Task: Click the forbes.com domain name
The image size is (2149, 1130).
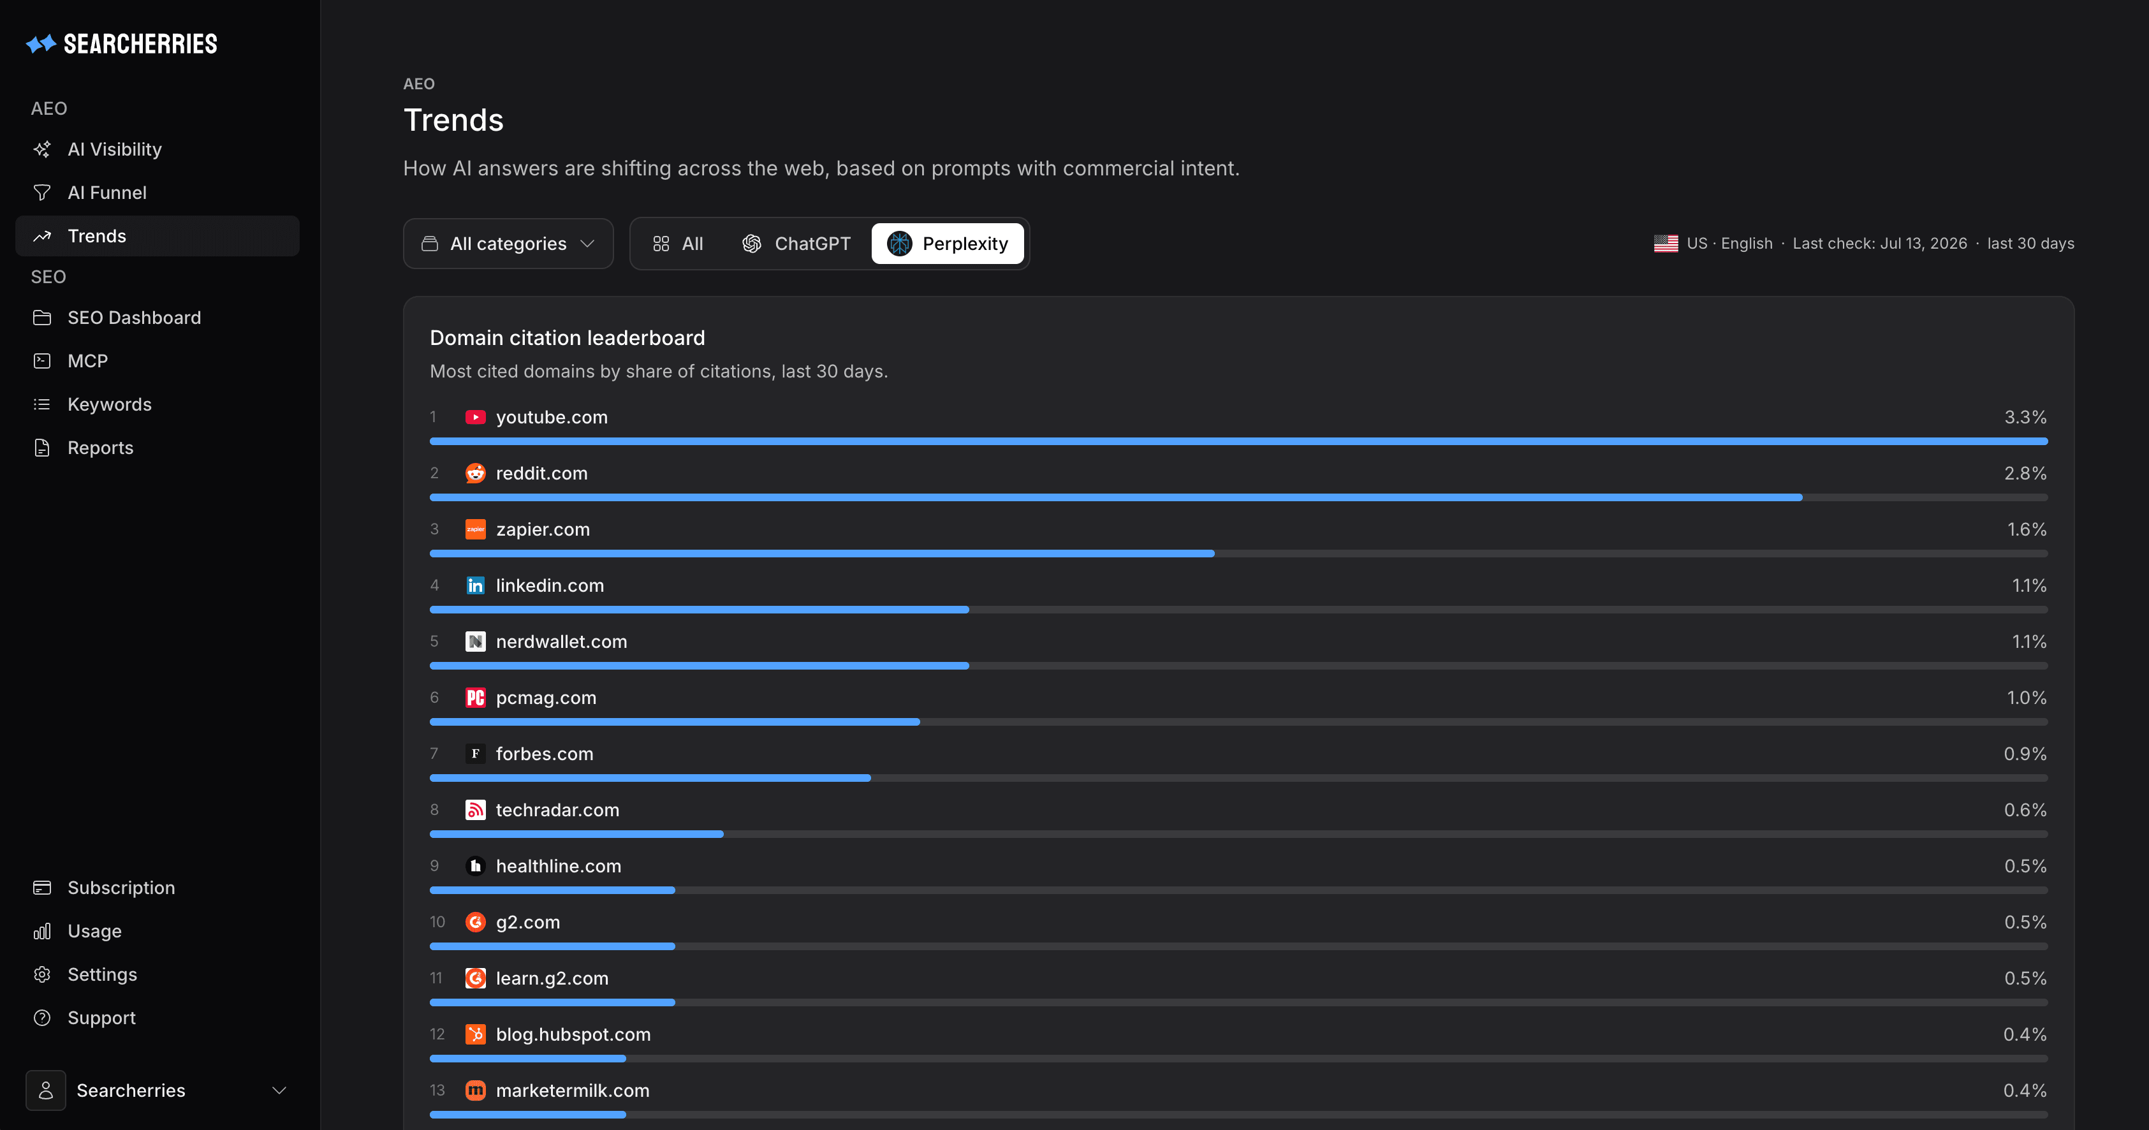Action: coord(545,753)
